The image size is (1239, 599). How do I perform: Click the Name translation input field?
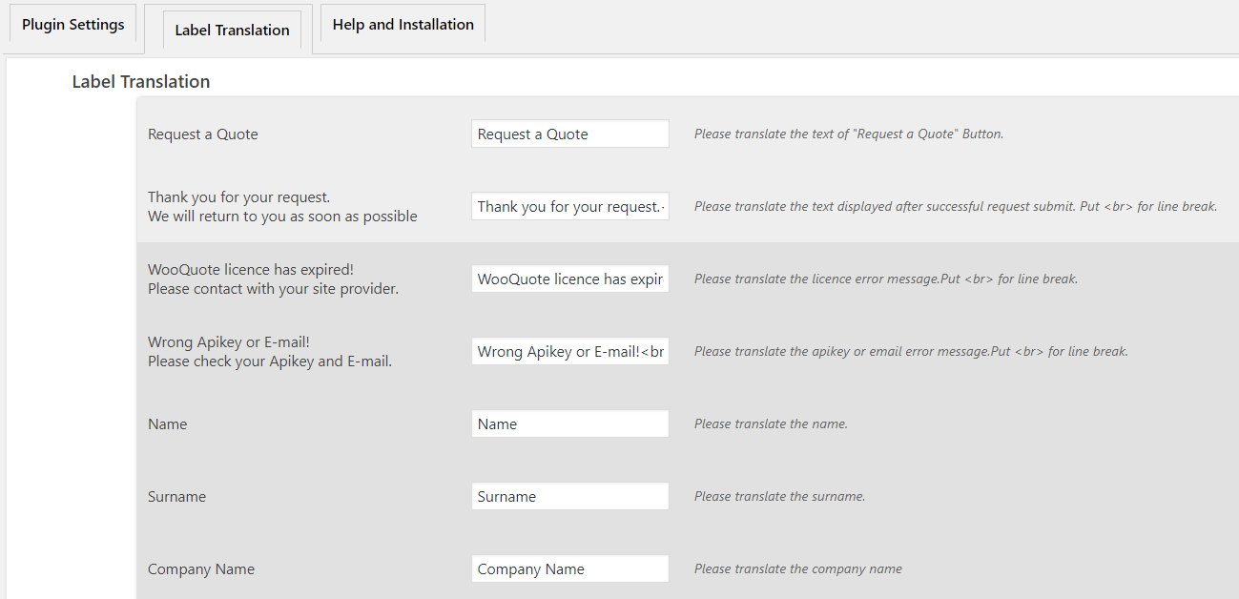pos(570,423)
